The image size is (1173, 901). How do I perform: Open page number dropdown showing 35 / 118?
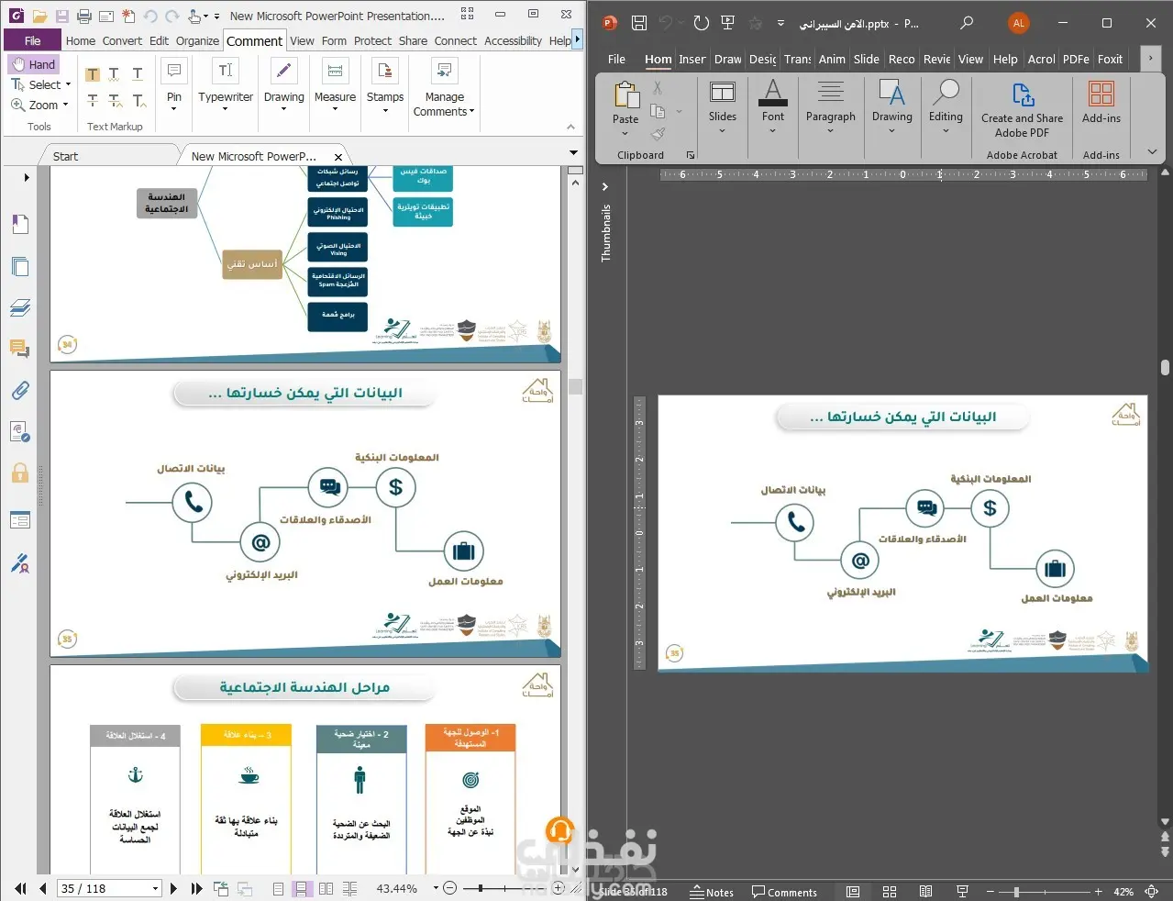[155, 888]
